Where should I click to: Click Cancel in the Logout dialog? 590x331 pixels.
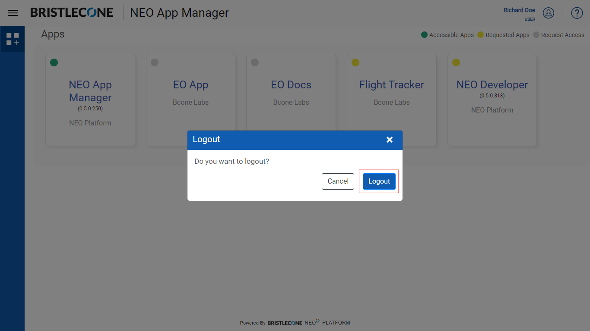(x=338, y=181)
